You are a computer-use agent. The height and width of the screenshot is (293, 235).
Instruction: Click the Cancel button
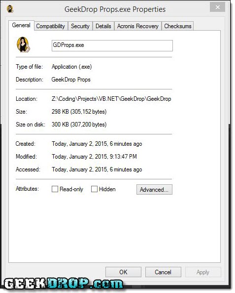coord(163,272)
